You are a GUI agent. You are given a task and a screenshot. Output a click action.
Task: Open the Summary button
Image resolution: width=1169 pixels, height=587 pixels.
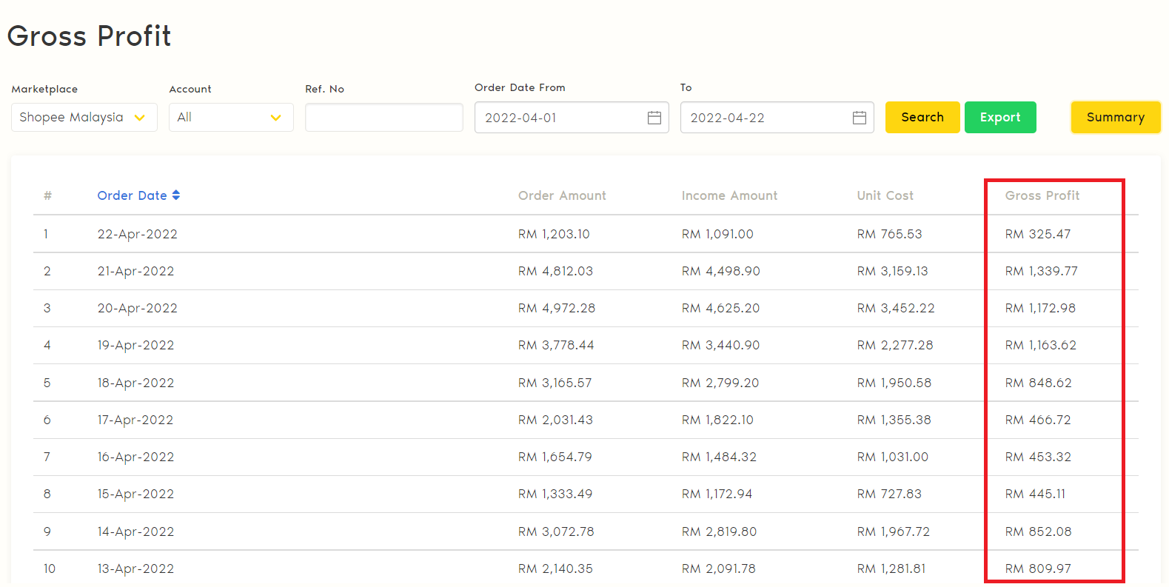coord(1115,117)
